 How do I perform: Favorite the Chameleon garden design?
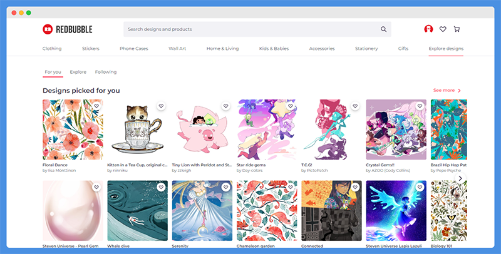click(x=291, y=187)
